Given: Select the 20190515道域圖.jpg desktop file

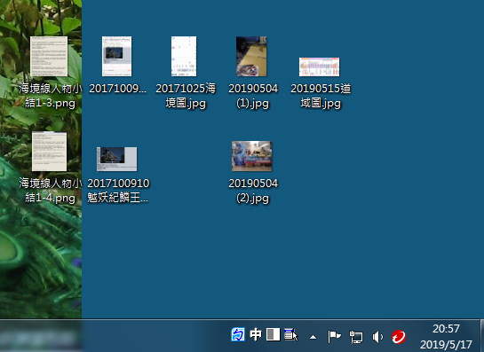Looking at the screenshot, I should 319,66.
